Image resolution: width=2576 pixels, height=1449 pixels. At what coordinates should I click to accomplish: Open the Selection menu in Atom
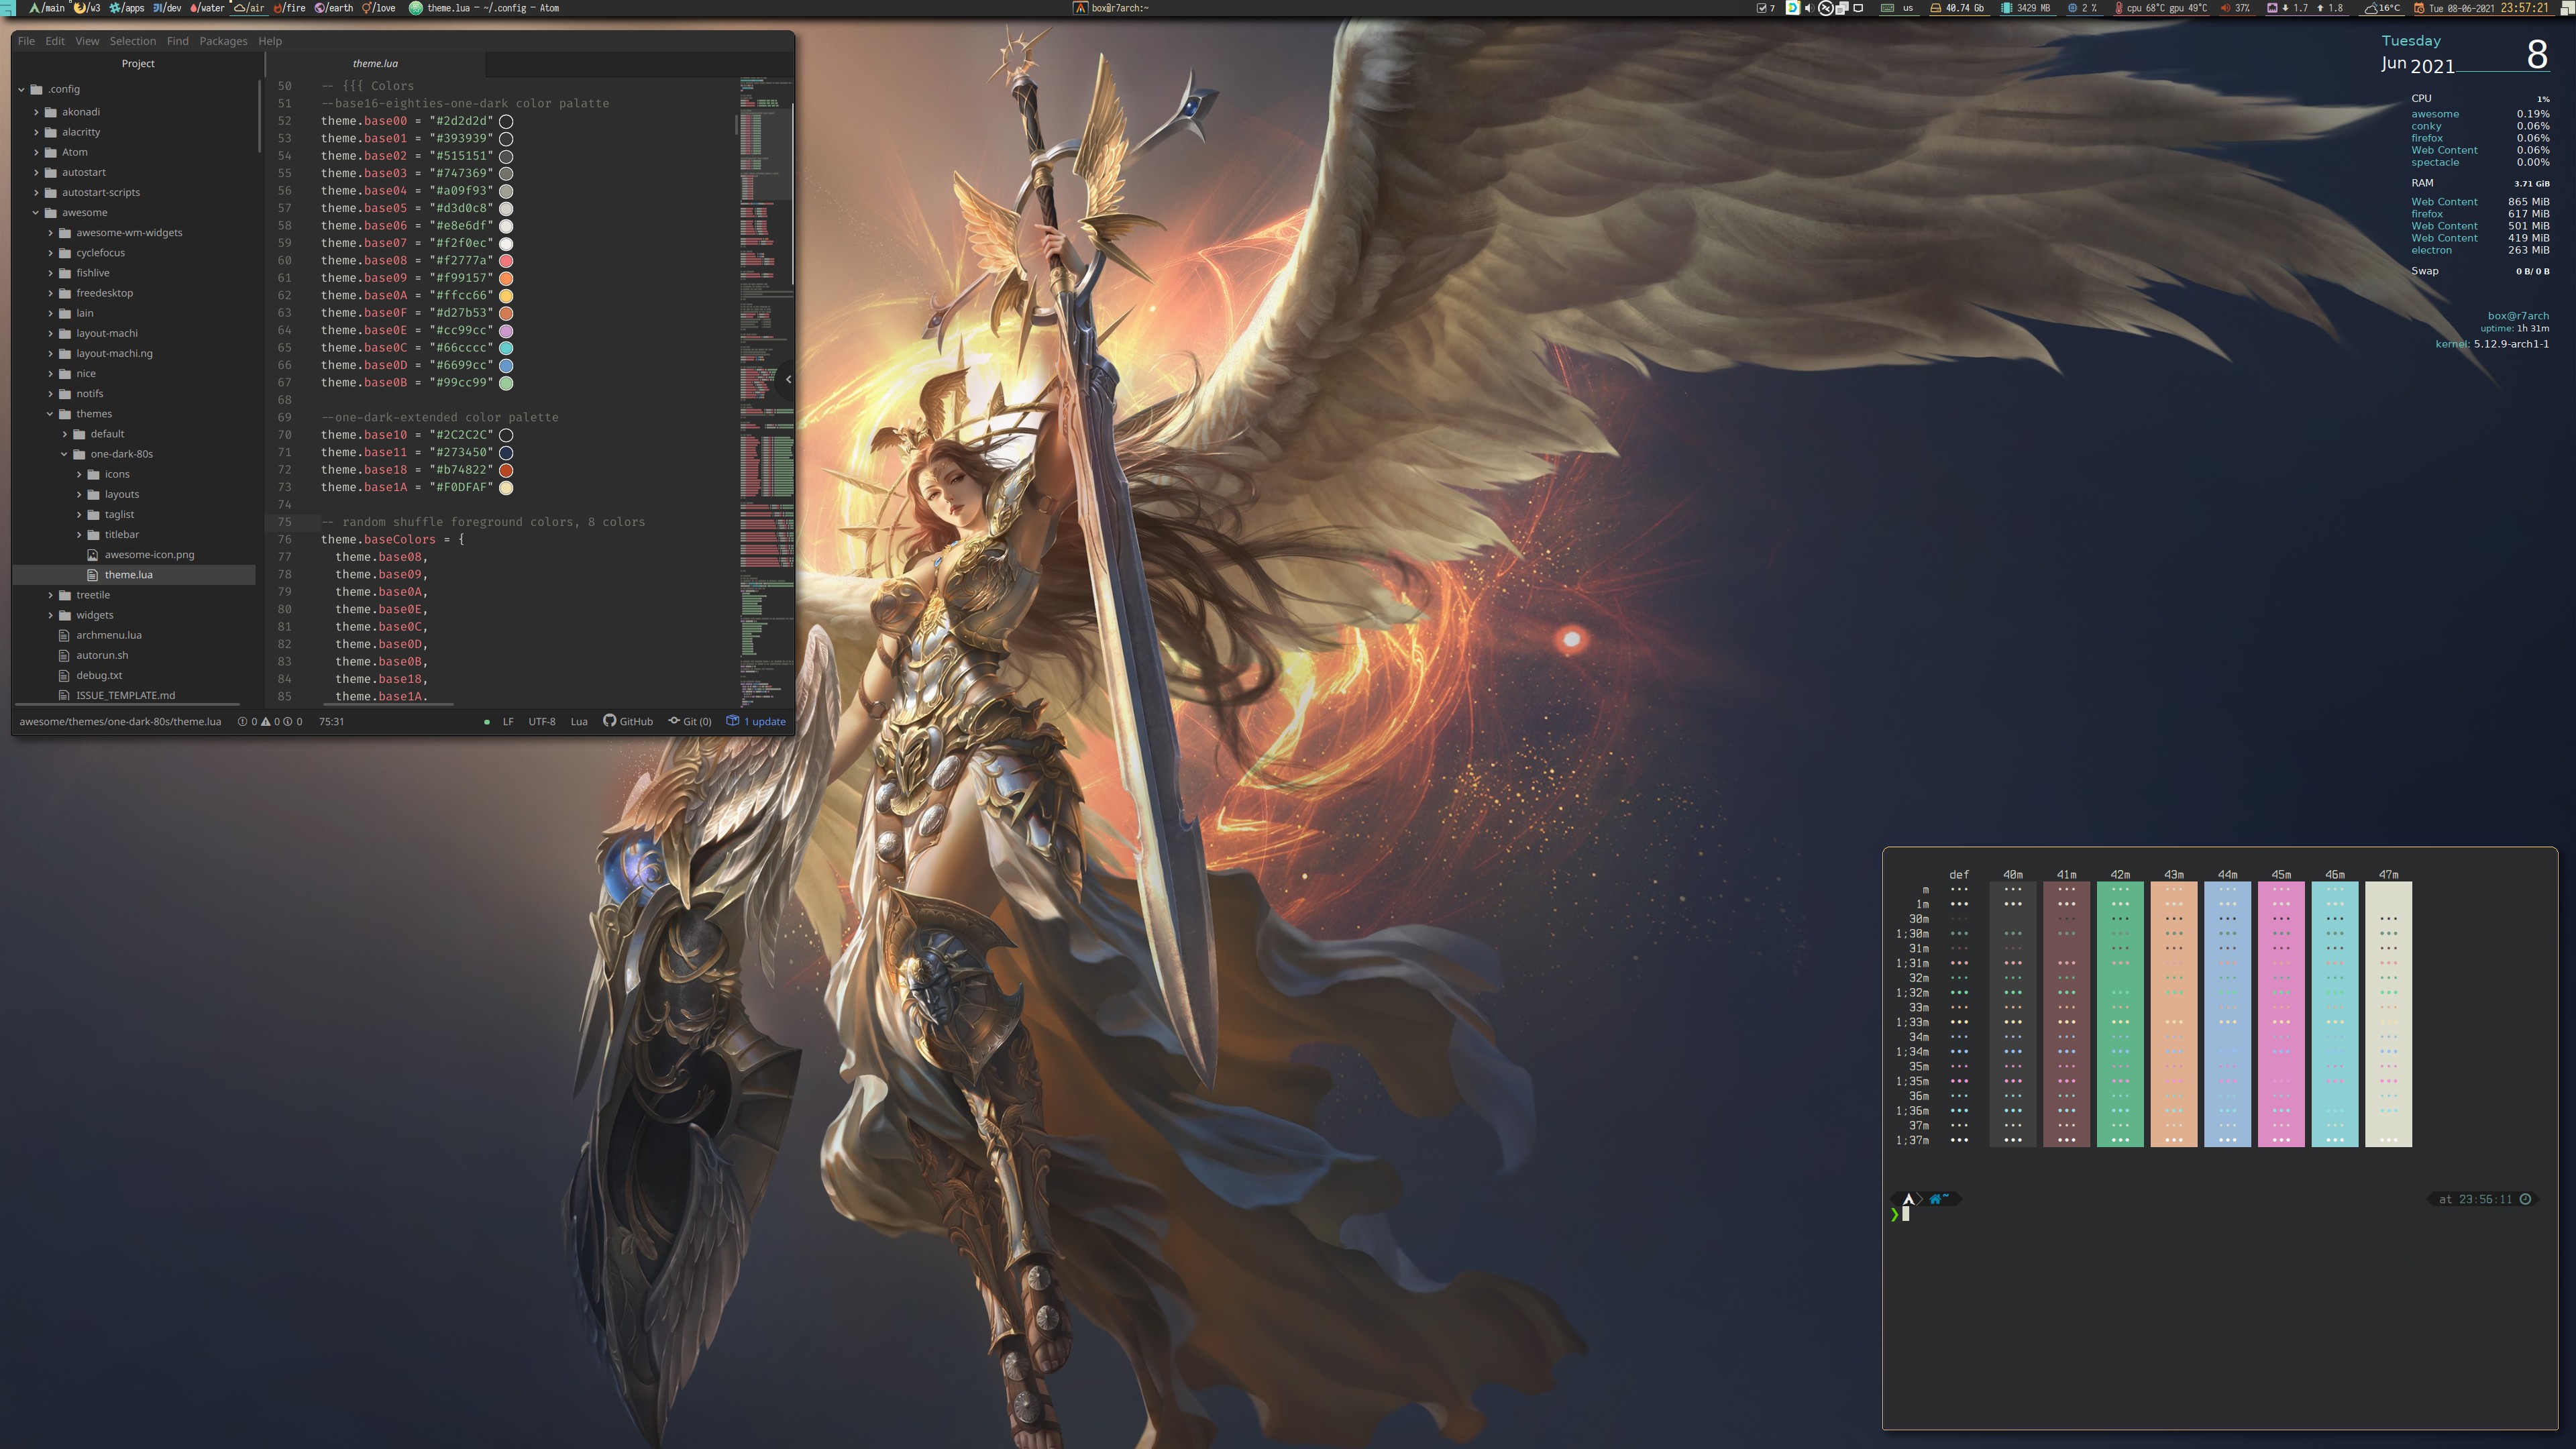pos(133,41)
